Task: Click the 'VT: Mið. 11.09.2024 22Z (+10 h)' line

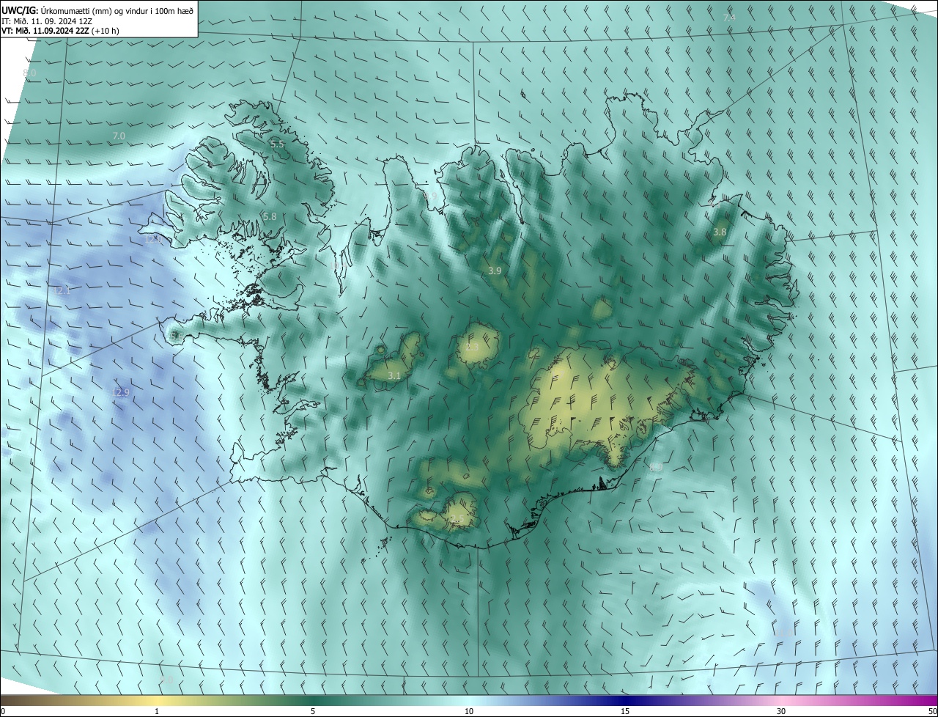Action: click(x=60, y=31)
